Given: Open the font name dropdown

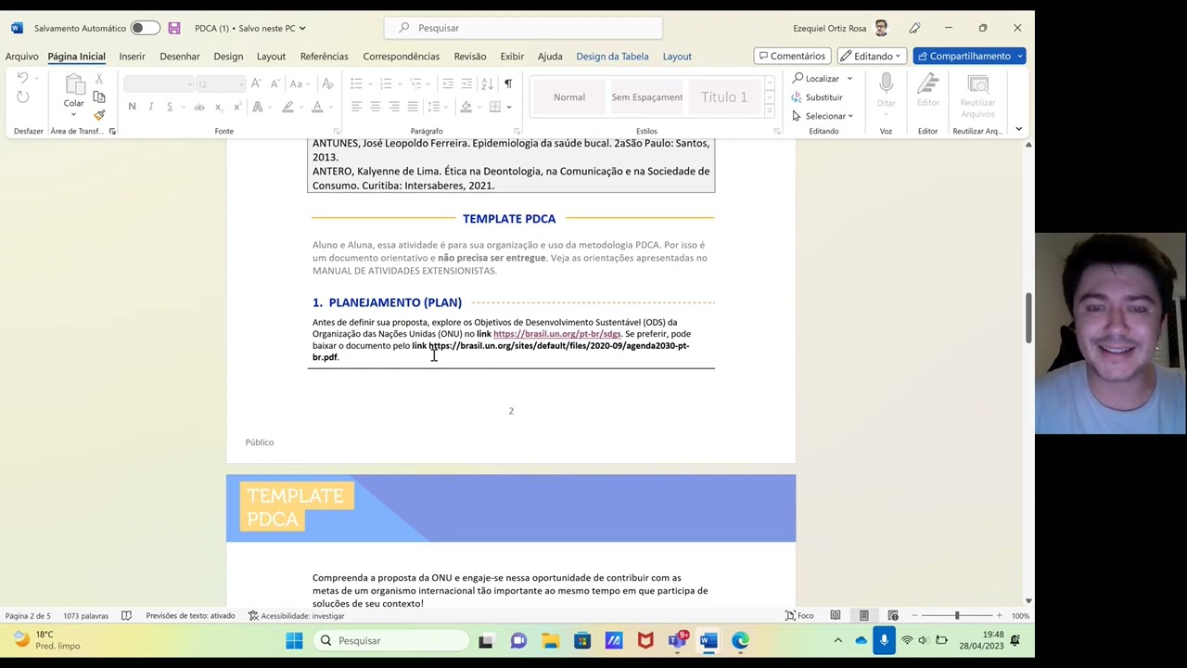Looking at the screenshot, I should click(189, 84).
